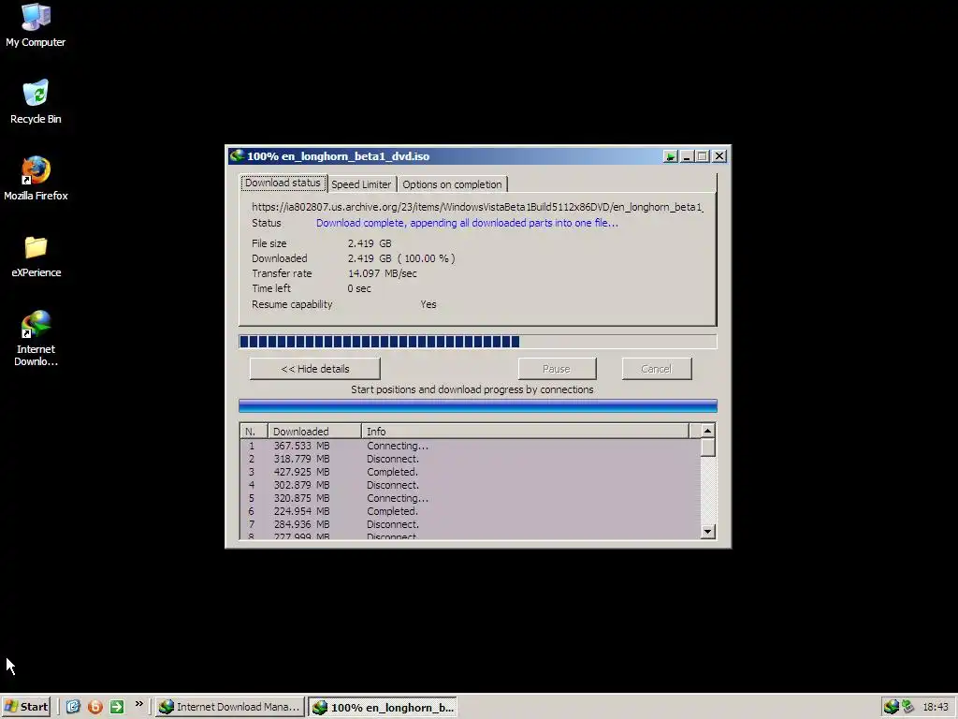
Task: Click the File size value 2.419 GB
Action: [370, 243]
